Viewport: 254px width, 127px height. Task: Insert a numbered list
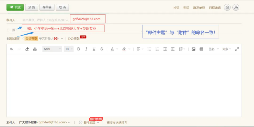pyautogui.click(x=157, y=49)
